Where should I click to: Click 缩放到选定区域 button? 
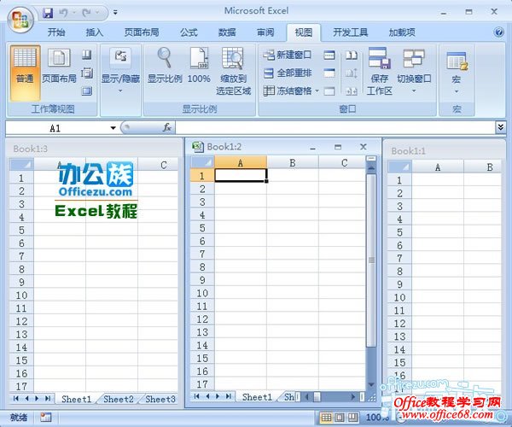point(233,71)
